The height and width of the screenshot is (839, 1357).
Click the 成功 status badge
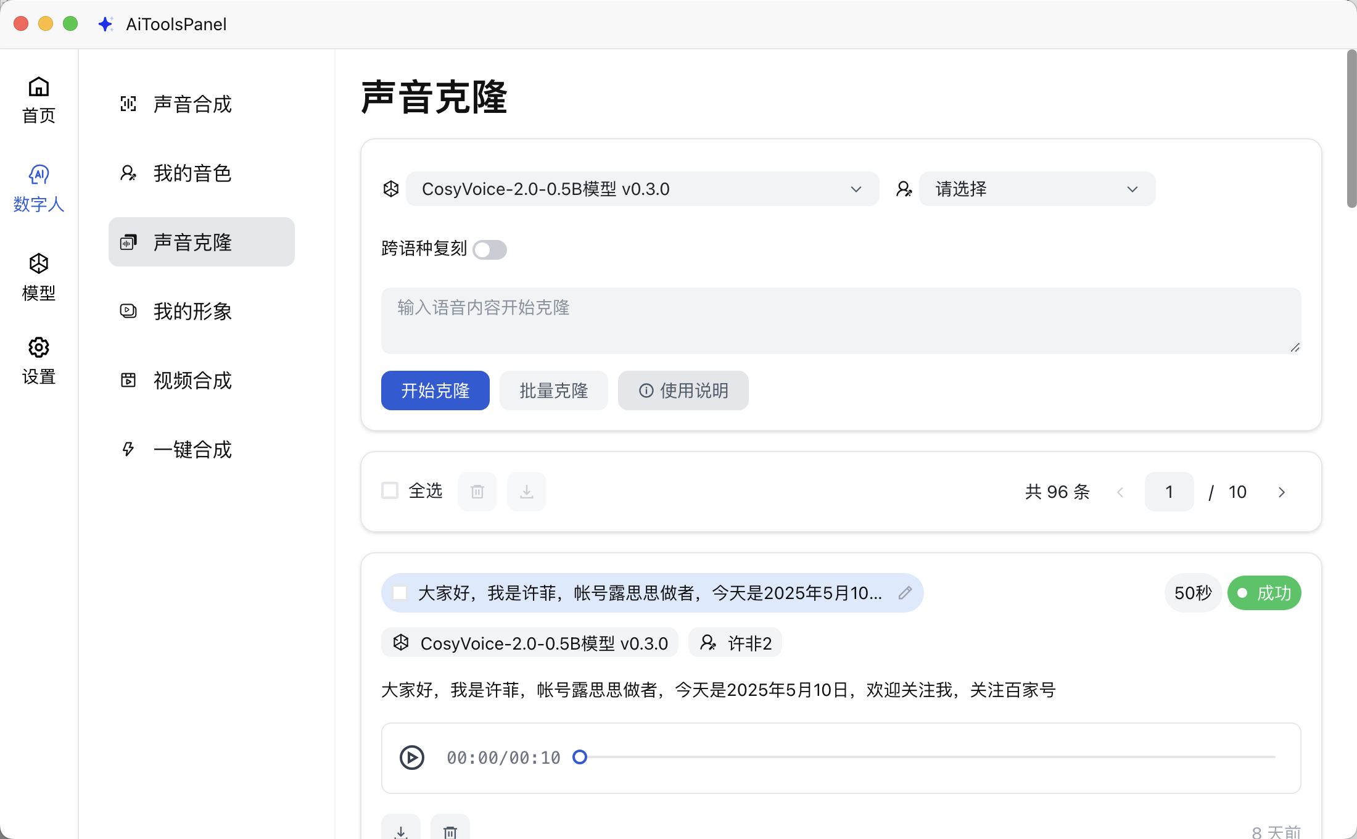coord(1264,593)
